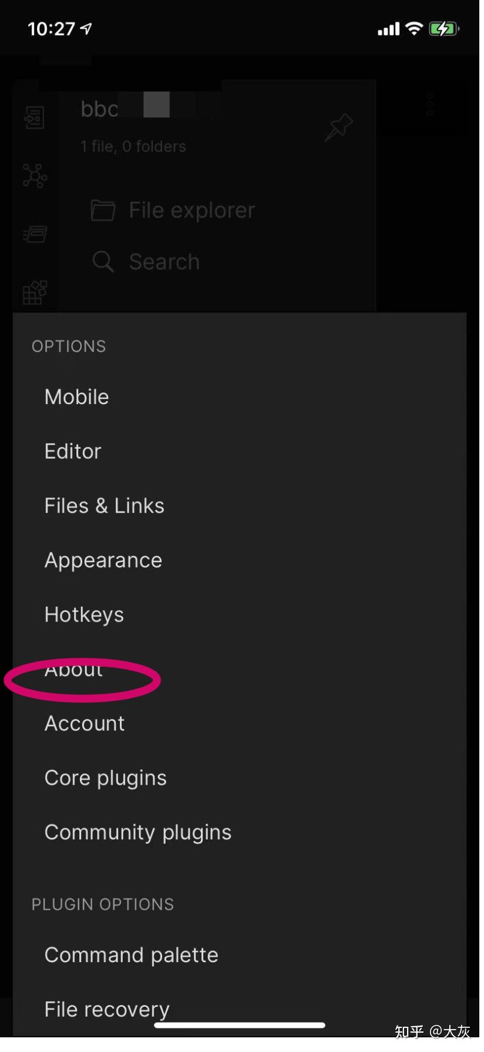Viewport: 484px width, 1052px height.
Task: Tap the Search magnifier icon
Action: [103, 261]
